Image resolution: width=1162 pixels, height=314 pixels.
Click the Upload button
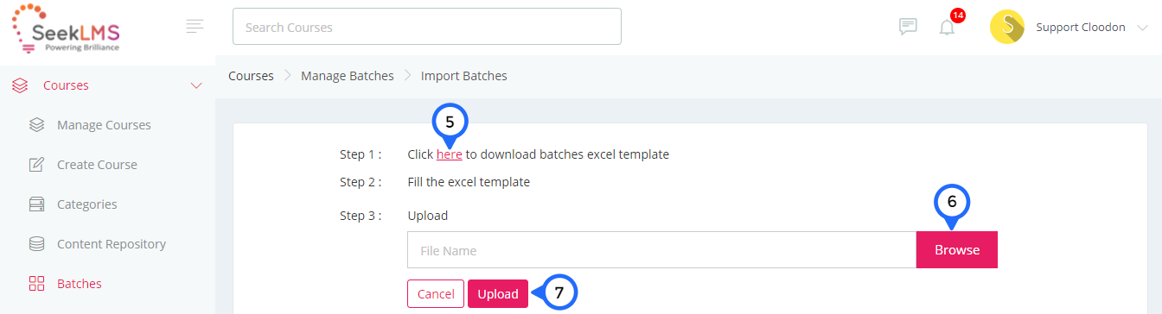coord(498,294)
